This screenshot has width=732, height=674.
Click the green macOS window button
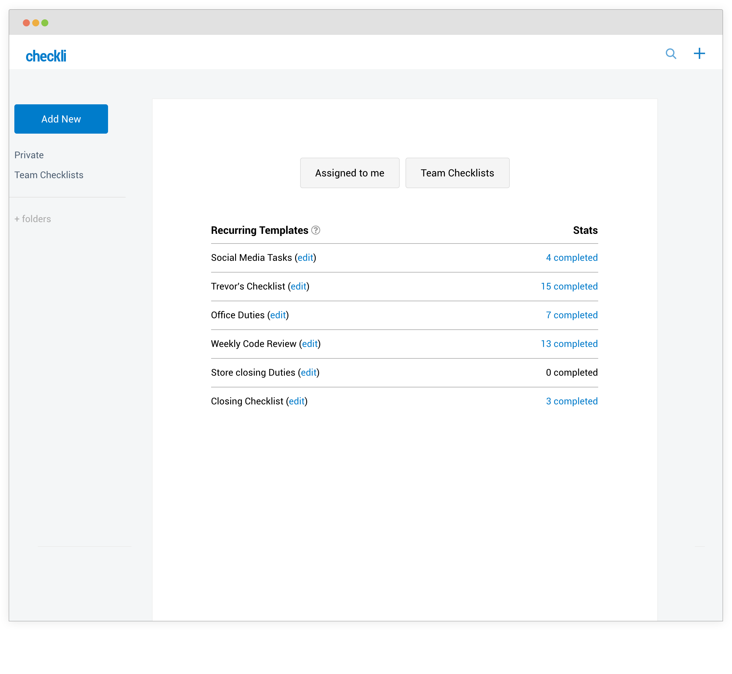[45, 23]
